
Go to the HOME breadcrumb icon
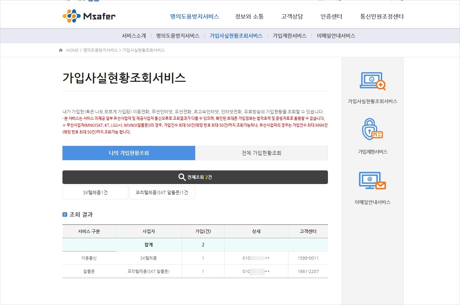[x=61, y=50]
